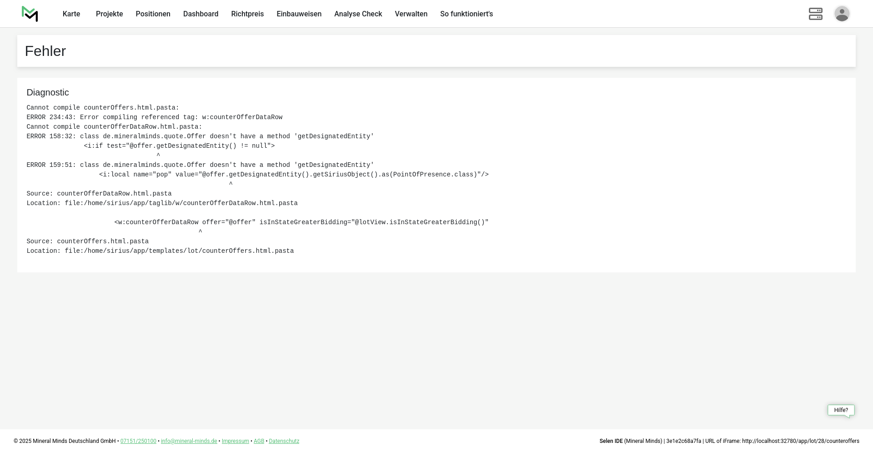Open the Karte menu item
This screenshot has width=873, height=452.
coord(71,14)
